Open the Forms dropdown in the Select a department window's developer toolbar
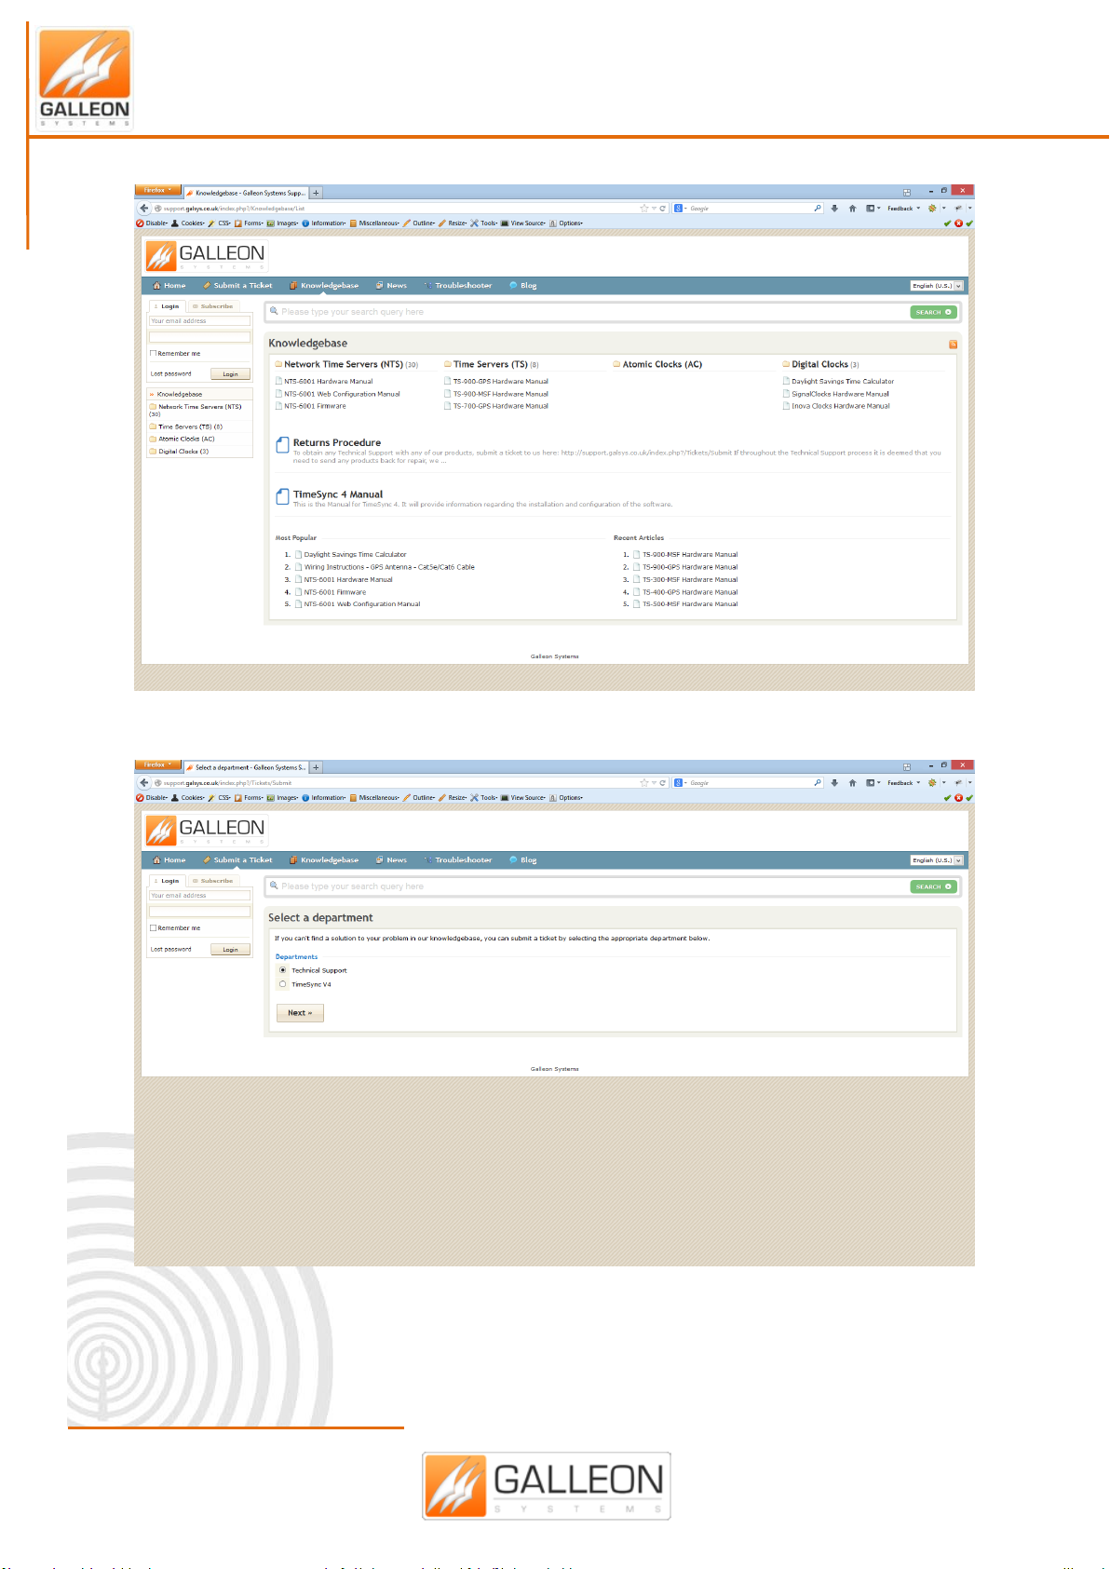The image size is (1110, 1569). [249, 798]
